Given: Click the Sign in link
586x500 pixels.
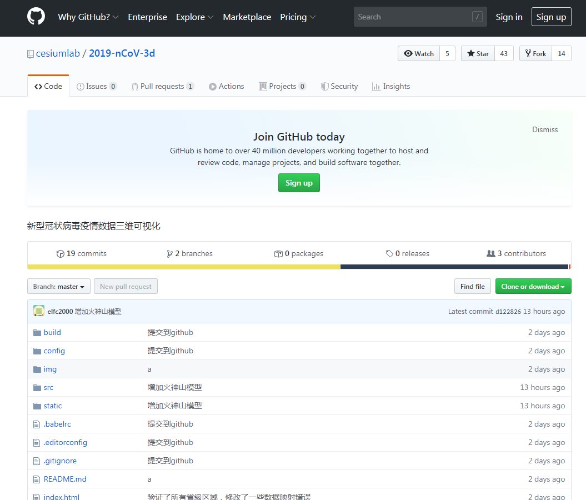Looking at the screenshot, I should tap(509, 17).
